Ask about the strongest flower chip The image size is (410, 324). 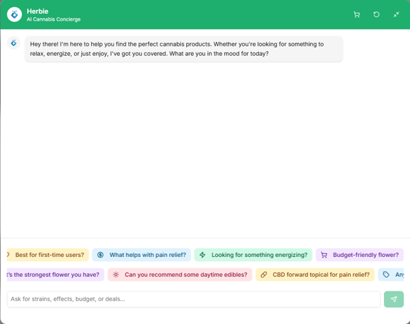click(53, 275)
